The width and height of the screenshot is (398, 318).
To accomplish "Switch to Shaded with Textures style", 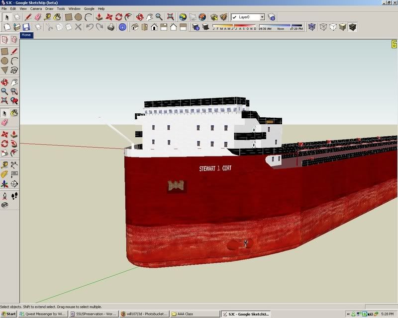I will point(353,27).
